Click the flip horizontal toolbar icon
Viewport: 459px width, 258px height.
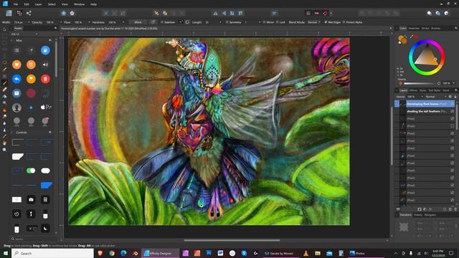click(215, 13)
